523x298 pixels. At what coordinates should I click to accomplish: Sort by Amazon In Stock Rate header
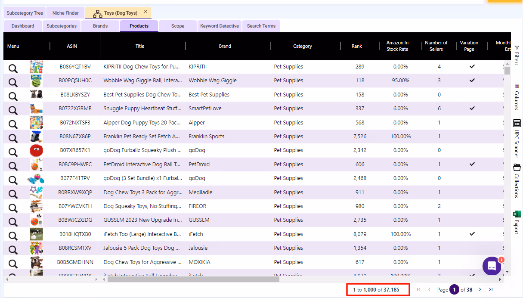point(397,46)
